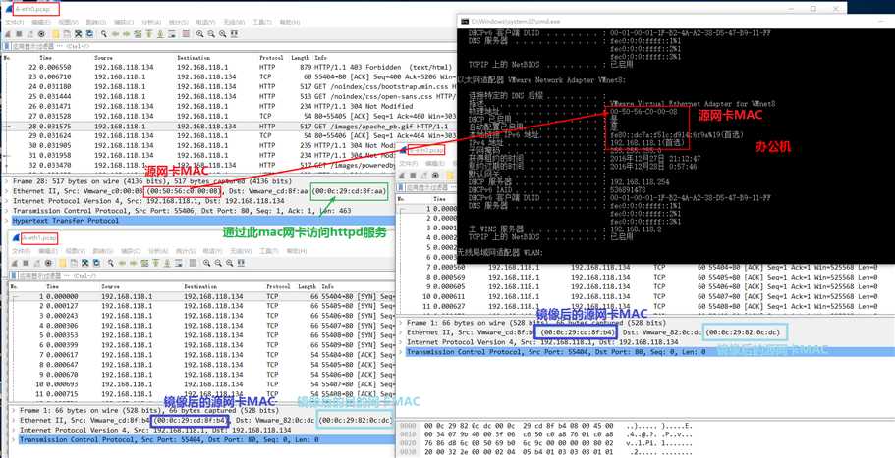This screenshot has height=458, width=895.
Task: Open 帮助(H) menu in A-eth0.pcap window
Action: point(288,23)
